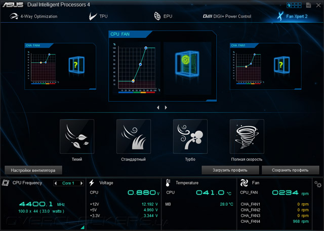Click the CPU temperature value 041.0 °C

point(214,192)
